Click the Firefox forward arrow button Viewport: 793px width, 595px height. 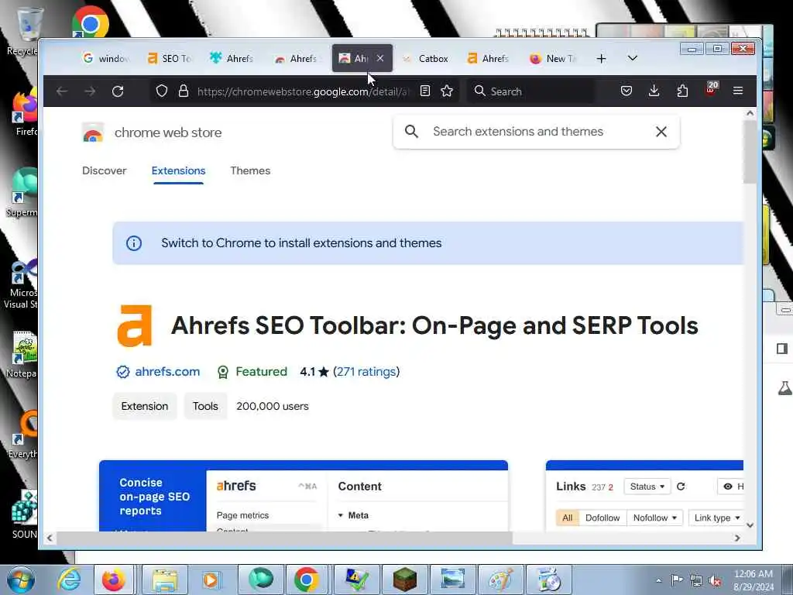pos(90,91)
